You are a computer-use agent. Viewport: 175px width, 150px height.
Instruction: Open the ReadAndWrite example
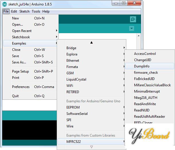click(150, 104)
